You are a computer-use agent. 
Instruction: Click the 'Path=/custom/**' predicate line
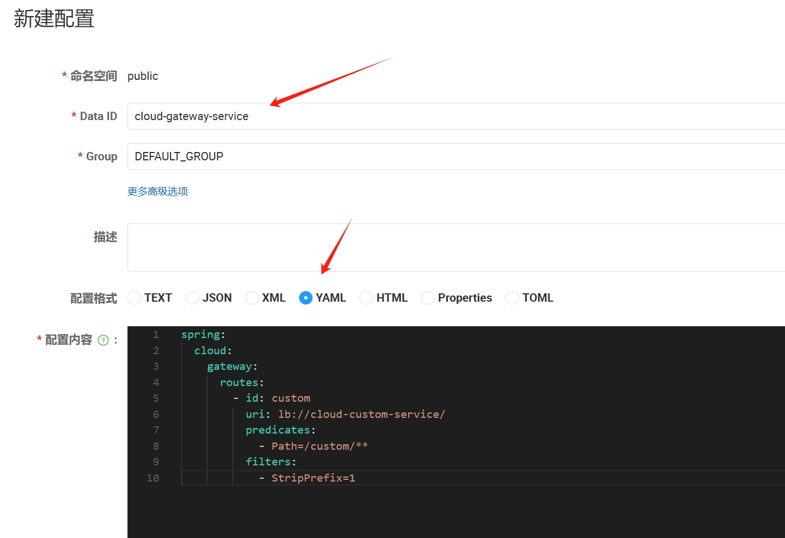[319, 446]
